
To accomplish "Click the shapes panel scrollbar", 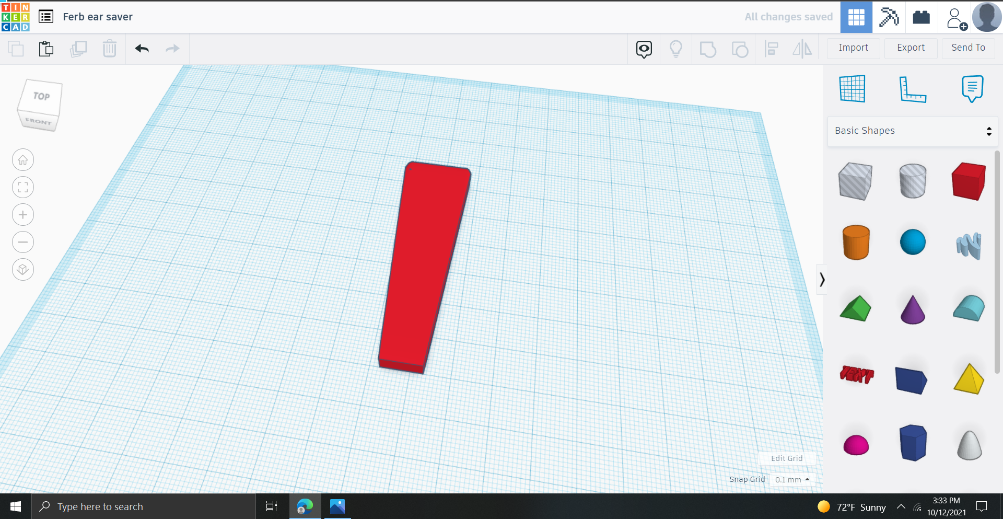I will (998, 261).
